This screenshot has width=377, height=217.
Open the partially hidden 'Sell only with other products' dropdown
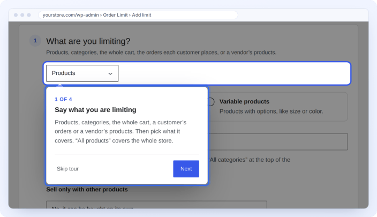(x=156, y=205)
